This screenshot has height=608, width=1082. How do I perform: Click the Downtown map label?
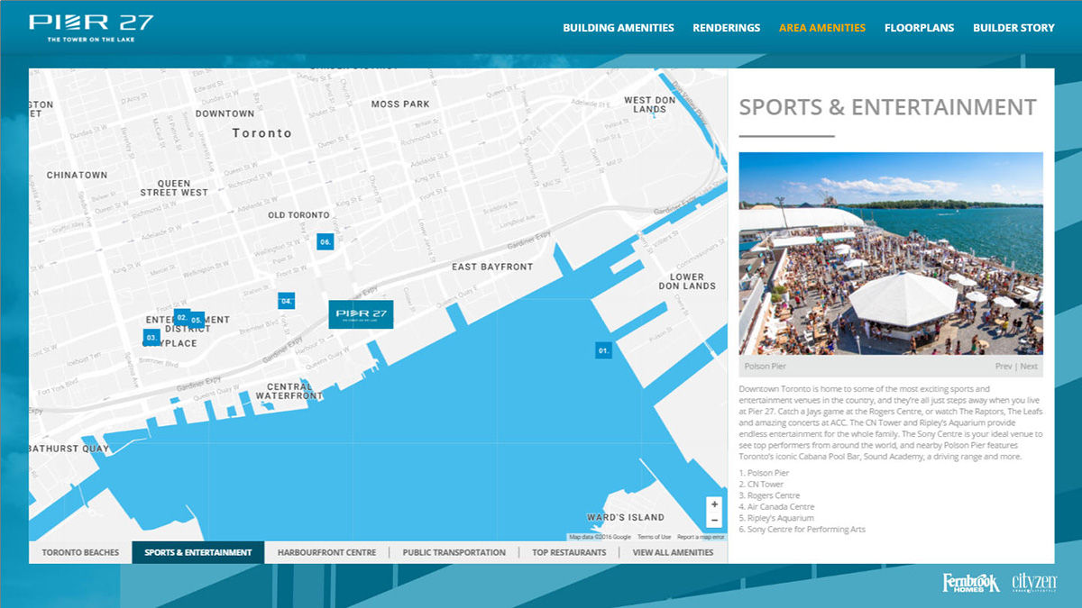pos(225,113)
